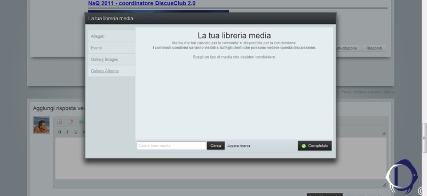Toggle editor source mode icon
The height and width of the screenshot is (196, 427).
[x=59, y=122]
